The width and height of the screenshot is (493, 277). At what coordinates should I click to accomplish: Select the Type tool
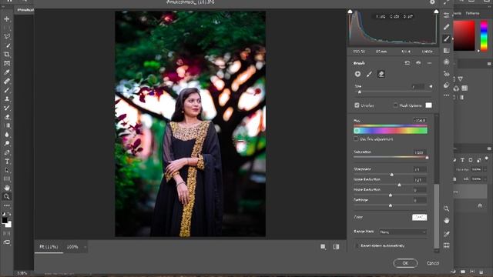[7, 162]
